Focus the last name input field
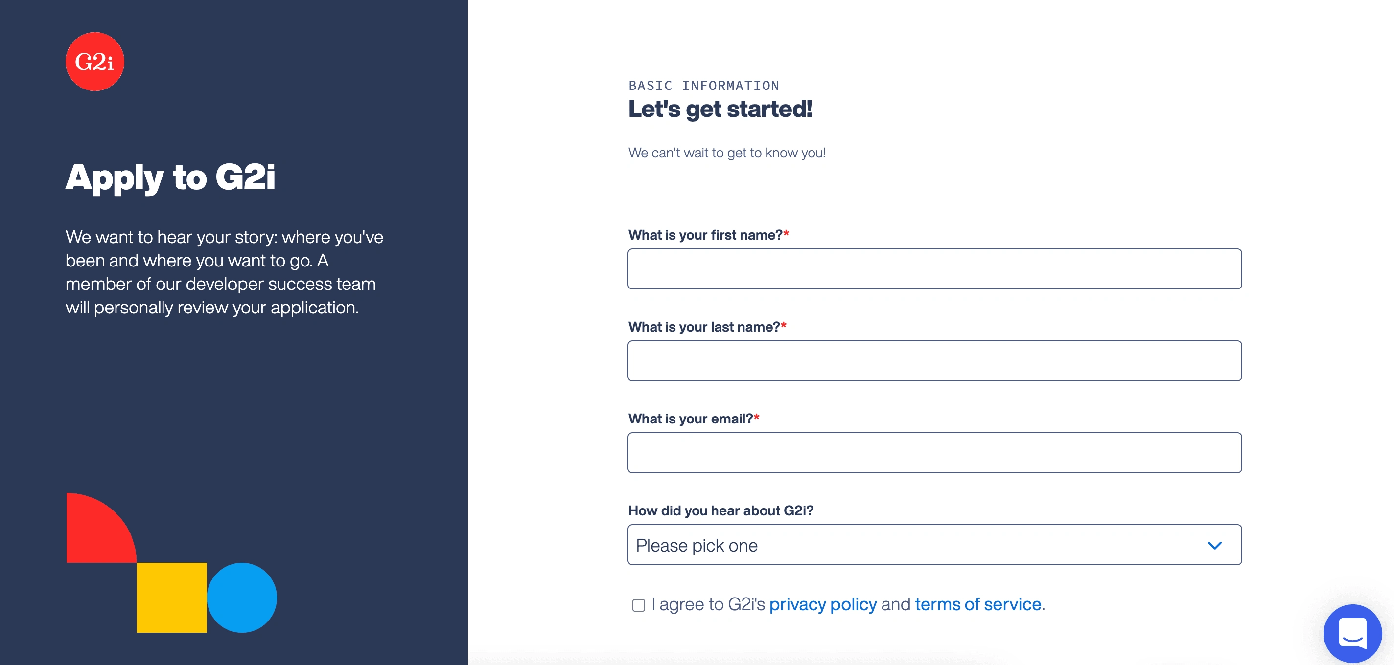The width and height of the screenshot is (1394, 665). (x=934, y=360)
